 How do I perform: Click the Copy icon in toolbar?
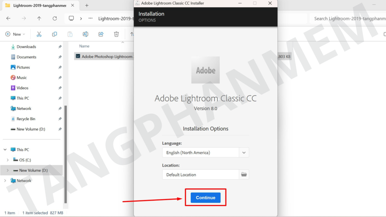[x=54, y=34]
